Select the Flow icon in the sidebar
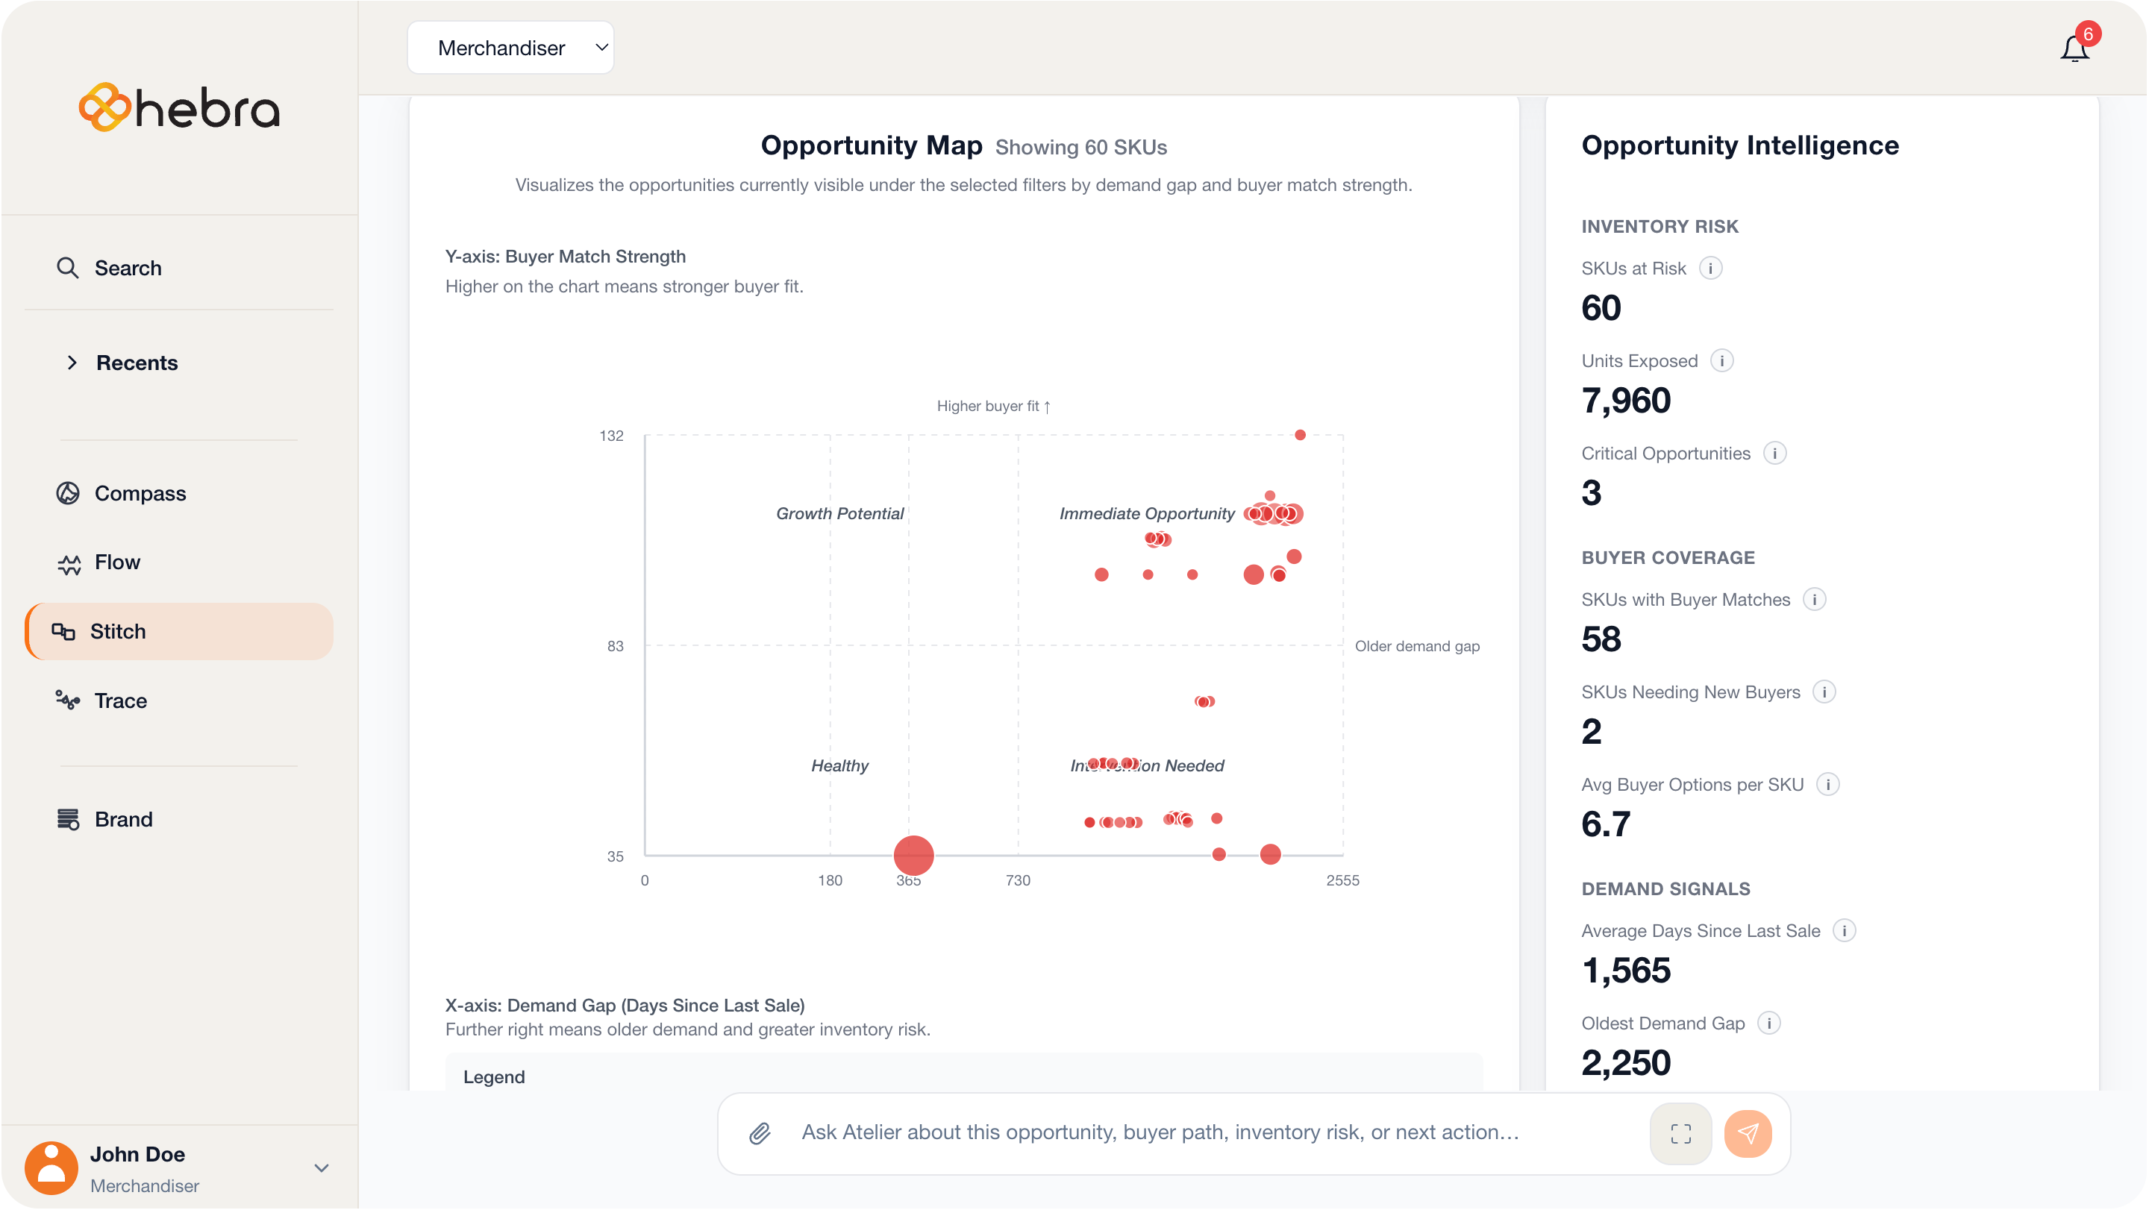The width and height of the screenshot is (2149, 1210). tap(69, 562)
